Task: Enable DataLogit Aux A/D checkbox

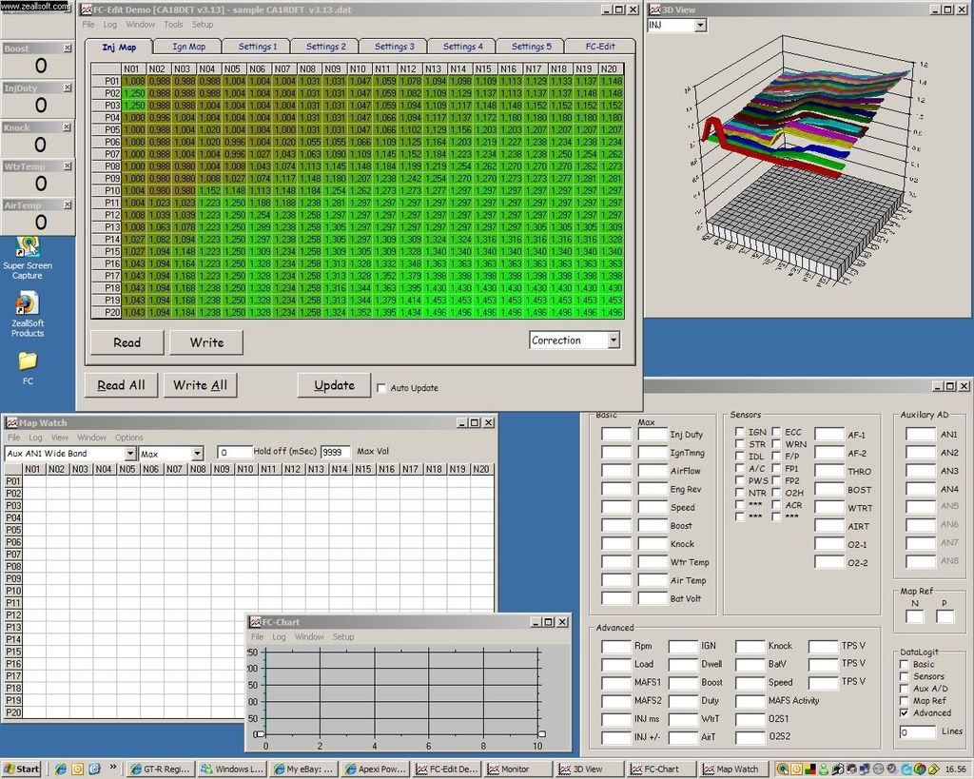Action: click(x=905, y=689)
